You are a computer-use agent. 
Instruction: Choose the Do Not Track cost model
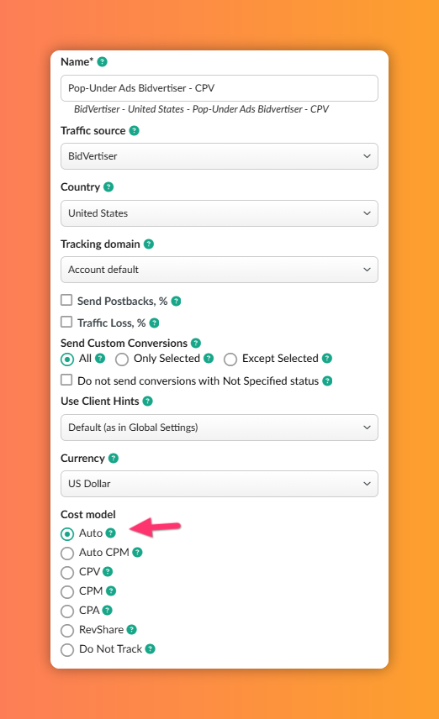tap(67, 650)
